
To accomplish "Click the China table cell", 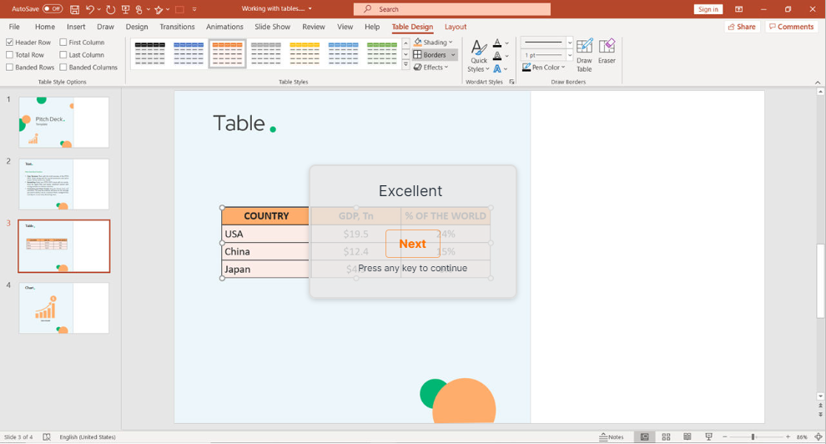I will tap(265, 251).
